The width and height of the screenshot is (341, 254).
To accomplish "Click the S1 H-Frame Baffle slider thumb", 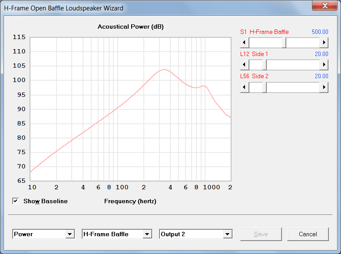I will [x=284, y=43].
